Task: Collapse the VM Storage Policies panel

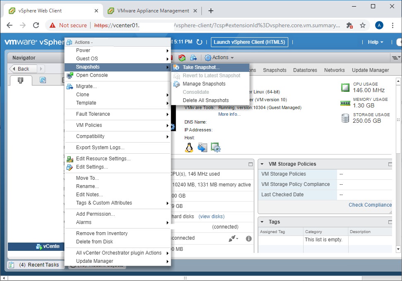Action: pos(262,164)
